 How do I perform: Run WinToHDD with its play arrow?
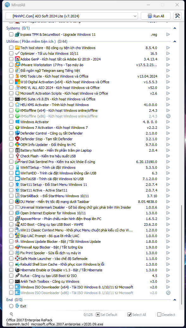point(168,173)
